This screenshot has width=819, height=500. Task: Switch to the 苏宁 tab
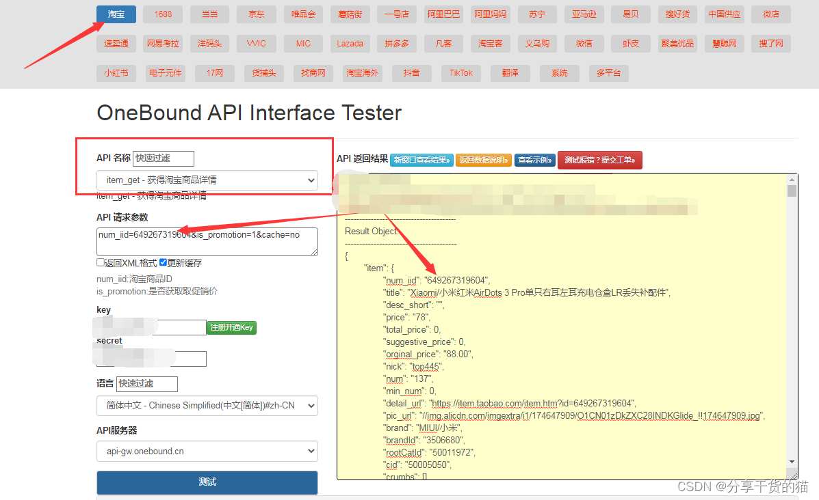pyautogui.click(x=537, y=14)
